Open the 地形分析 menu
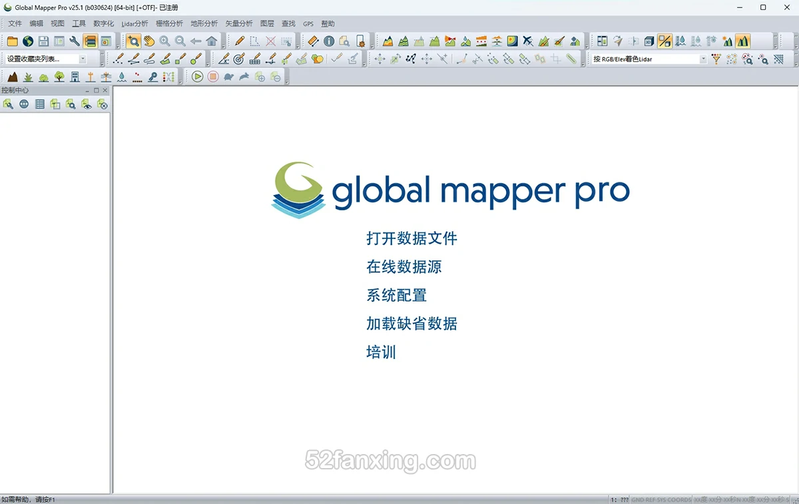This screenshot has width=799, height=504. click(x=204, y=23)
